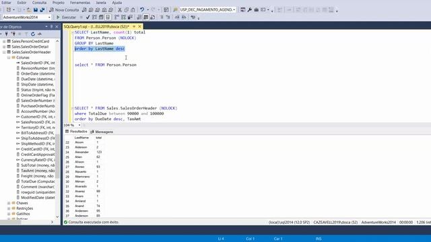Open the Consulta menu
431x242 pixels.
[x=39, y=3]
